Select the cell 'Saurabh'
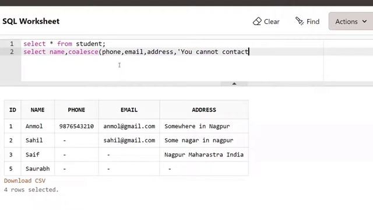Screen dimensions: 373x210 pos(37,169)
